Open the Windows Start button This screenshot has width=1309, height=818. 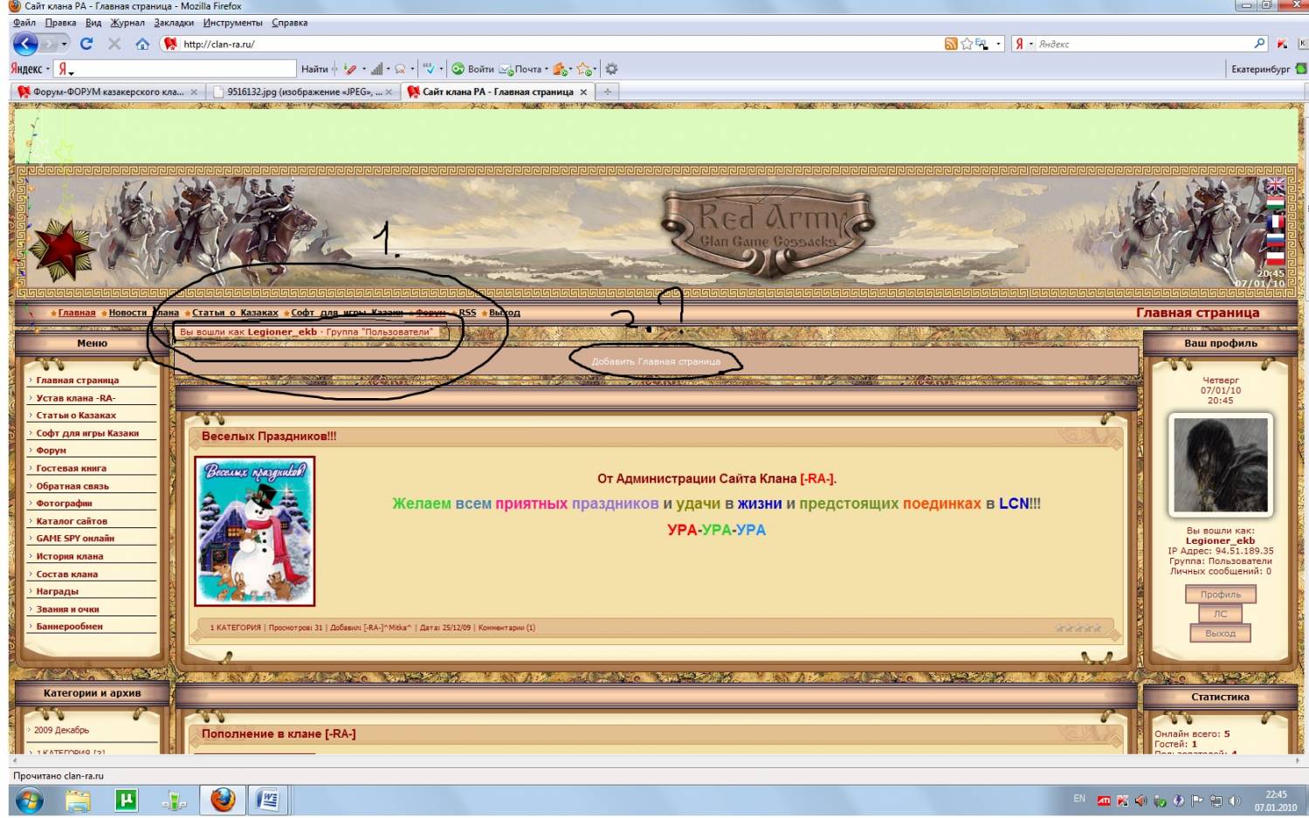29,800
